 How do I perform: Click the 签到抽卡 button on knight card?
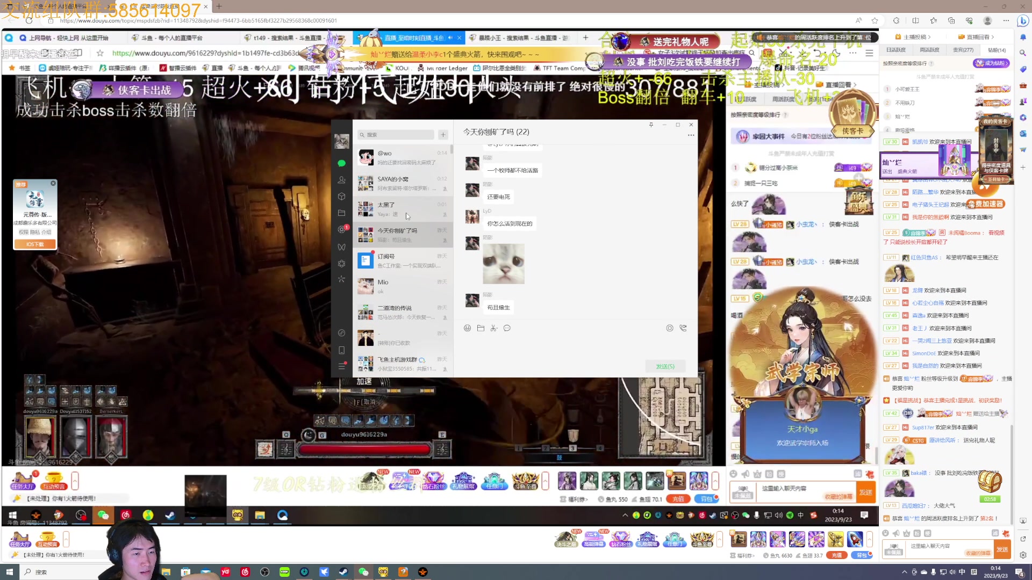(996, 179)
